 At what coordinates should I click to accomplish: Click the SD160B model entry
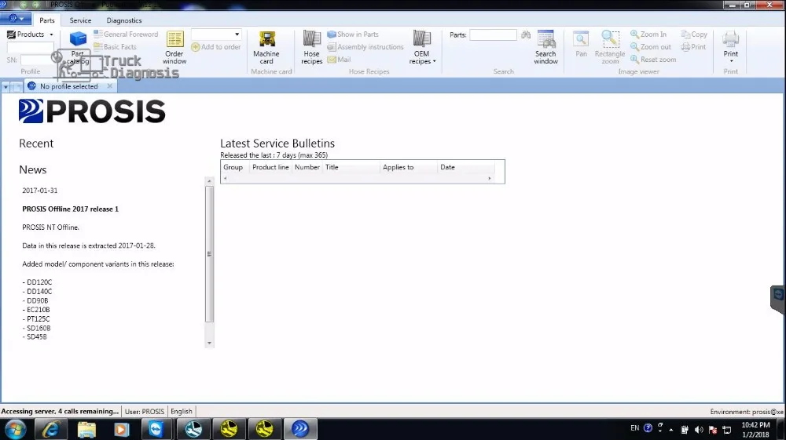(x=39, y=328)
